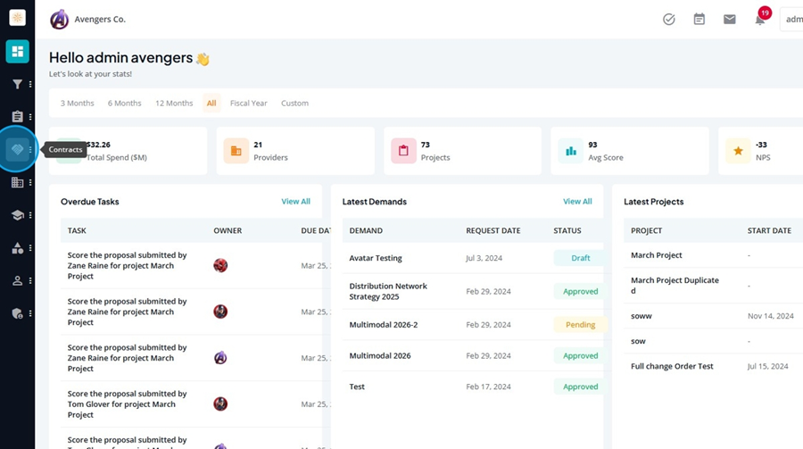The image size is (803, 449).
Task: Open the graduation cap sidebar icon
Action: click(x=18, y=215)
